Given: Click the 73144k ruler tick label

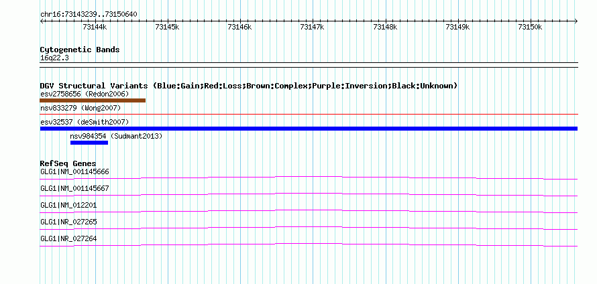Looking at the screenshot, I should [x=95, y=27].
